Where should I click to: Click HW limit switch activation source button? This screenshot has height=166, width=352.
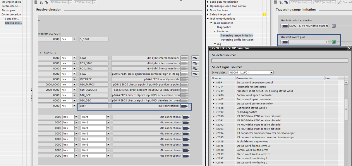[x=284, y=26]
